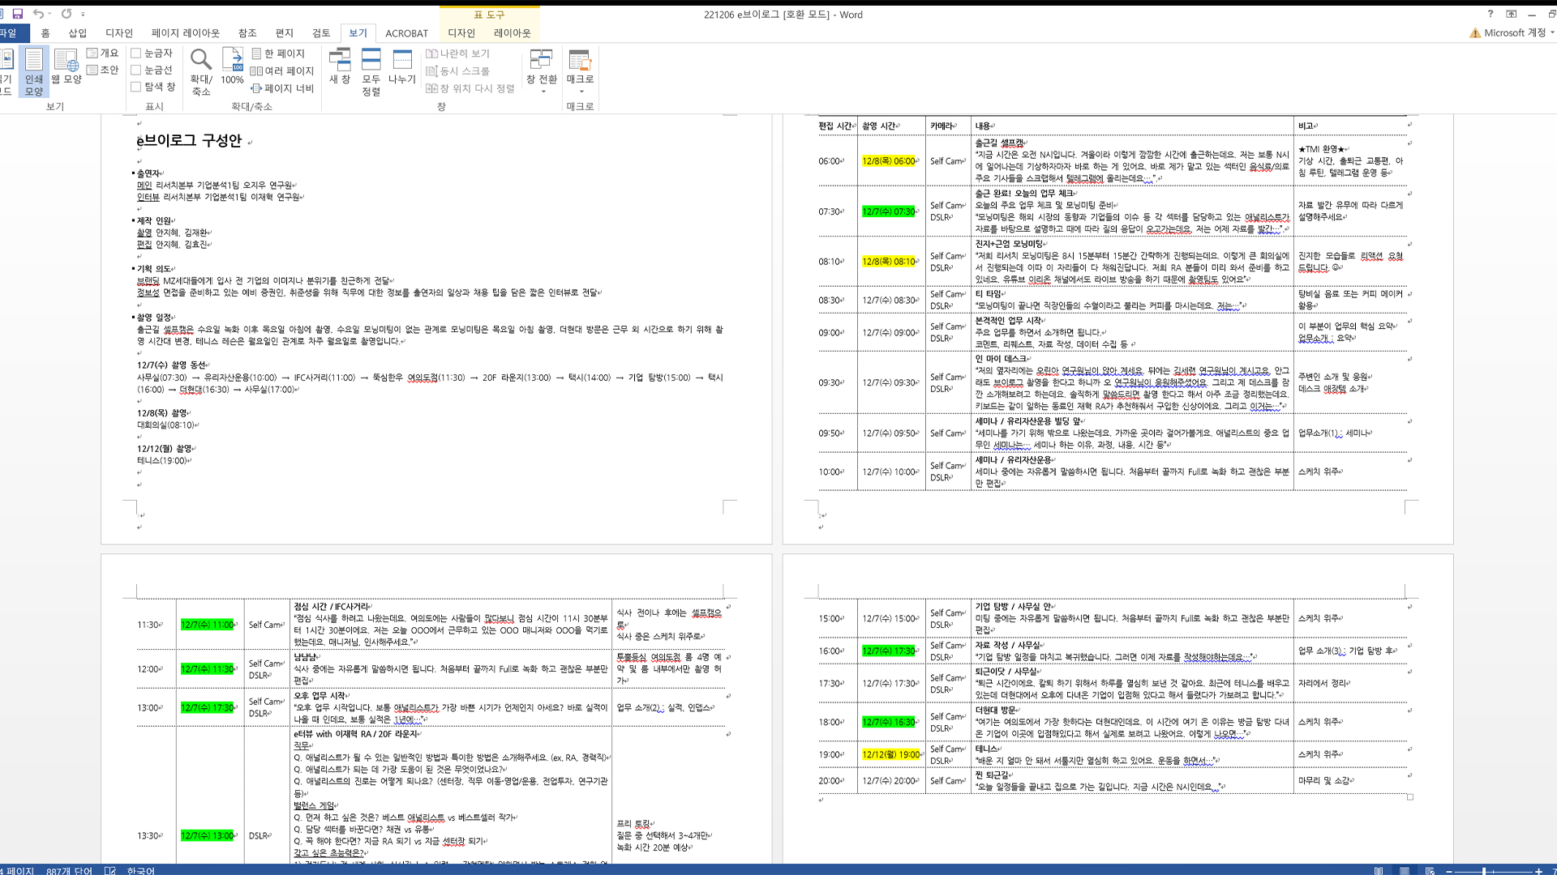This screenshot has height=875, width=1557.
Task: Click Arrange All (모두 정렬) windows
Action: pyautogui.click(x=371, y=70)
